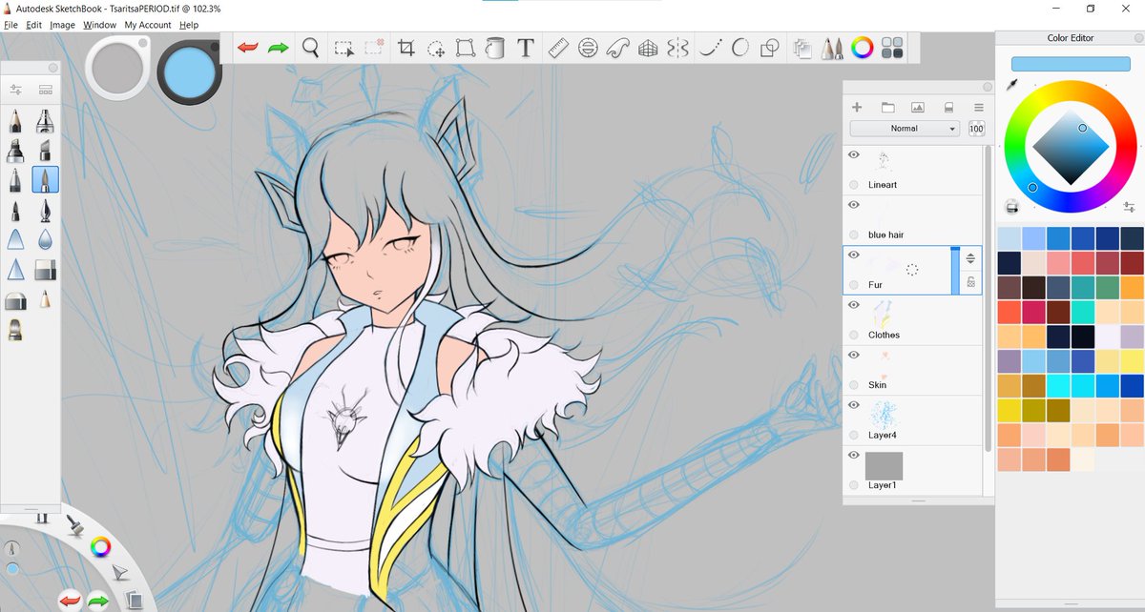Click the current color bar in Color Editor
Viewport: 1145px width, 612px height.
pos(1071,64)
